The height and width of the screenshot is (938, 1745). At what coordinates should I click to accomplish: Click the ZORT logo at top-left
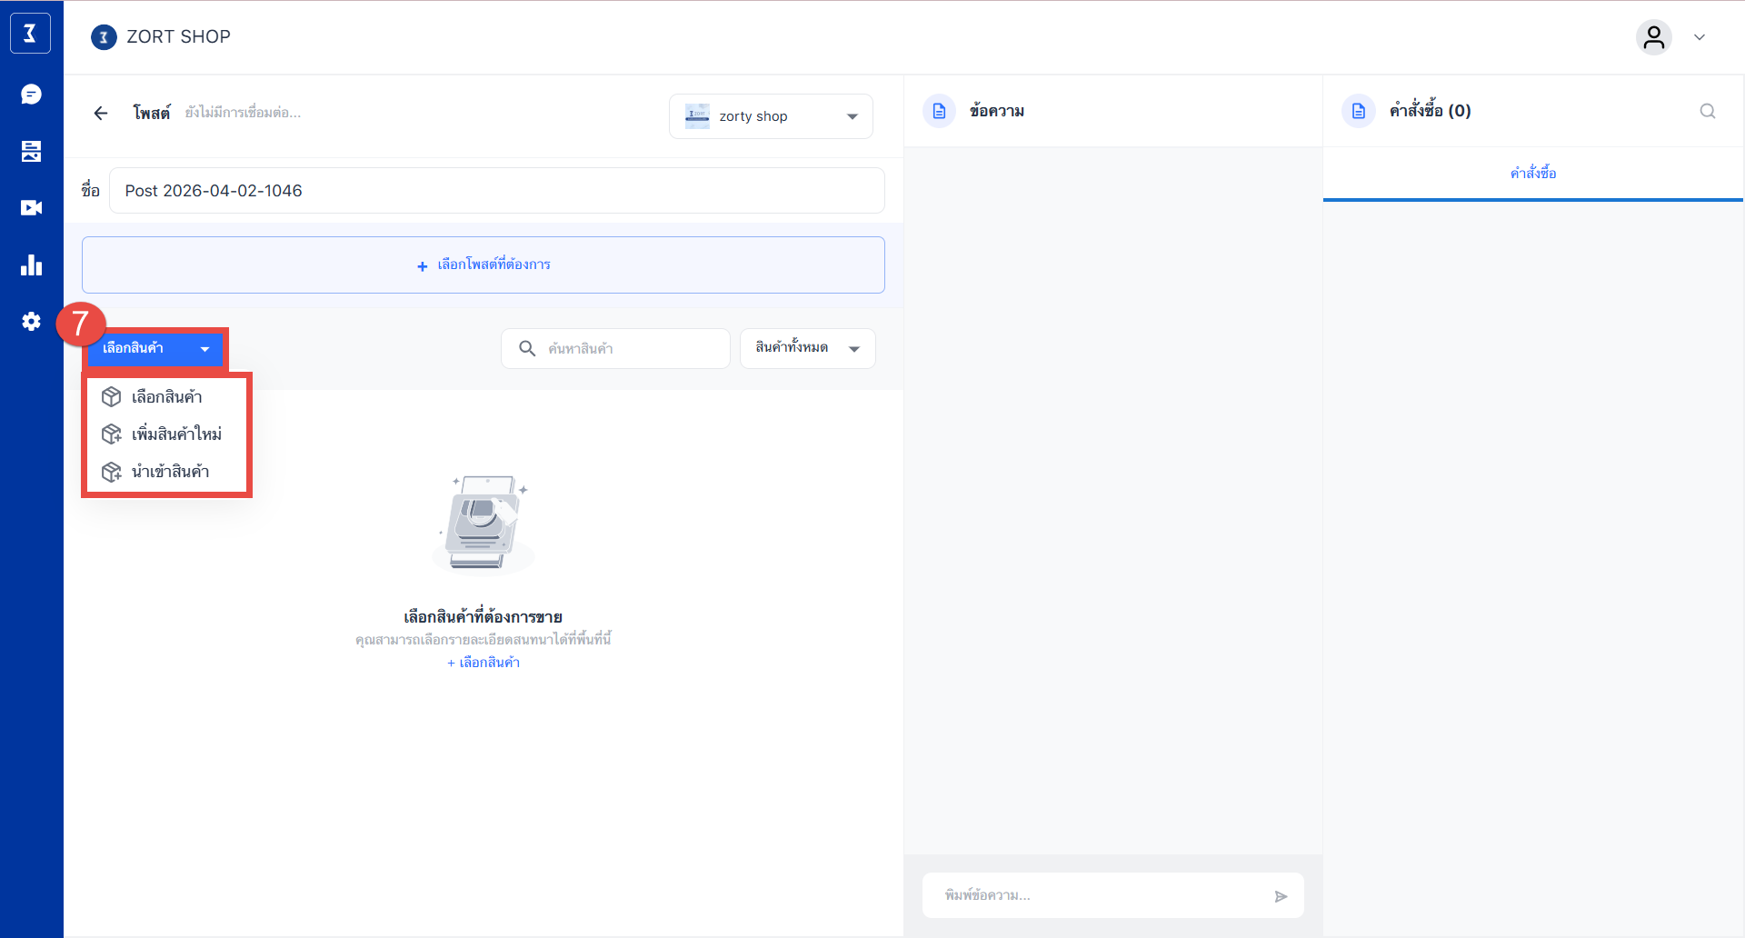point(30,34)
